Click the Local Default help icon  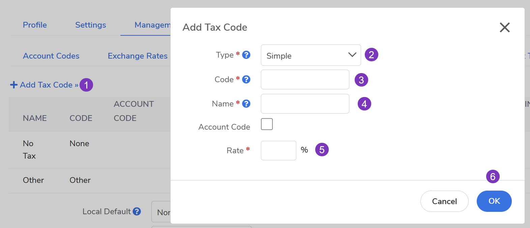point(137,211)
